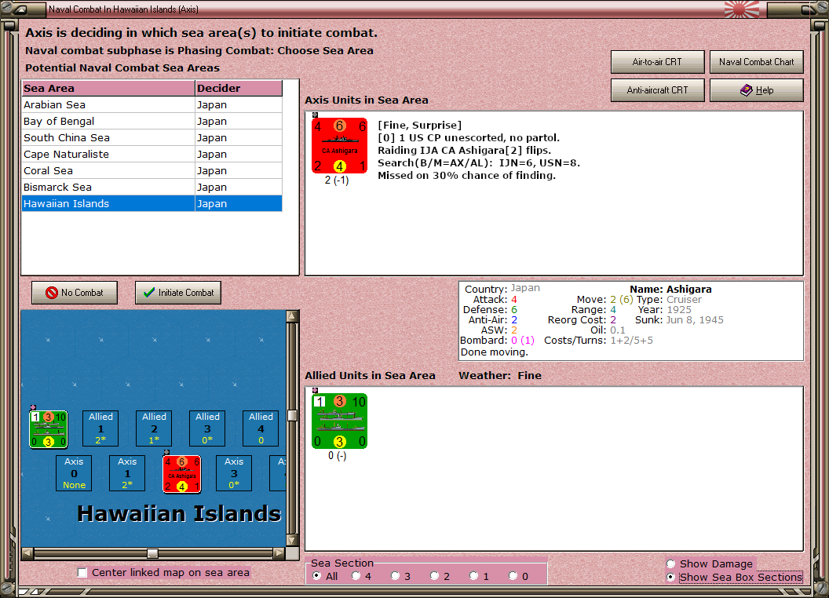Click the Decider column header
The height and width of the screenshot is (598, 829).
239,89
